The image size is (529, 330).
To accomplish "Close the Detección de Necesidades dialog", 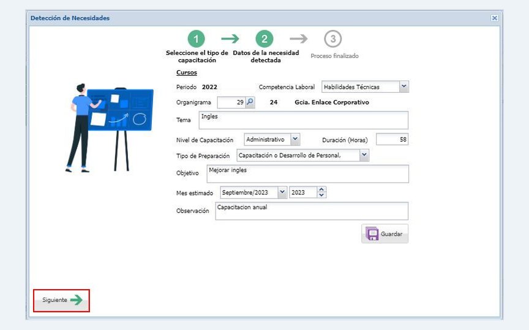I will [494, 18].
